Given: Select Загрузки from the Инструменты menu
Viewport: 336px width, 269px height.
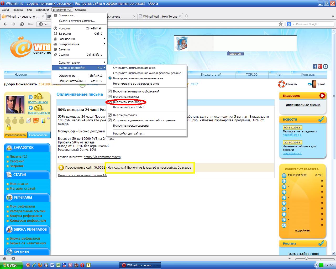Looking at the screenshot, I should [x=79, y=34].
